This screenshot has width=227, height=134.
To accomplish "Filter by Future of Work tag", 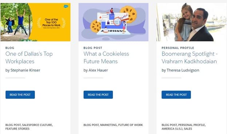I will [x=131, y=125].
